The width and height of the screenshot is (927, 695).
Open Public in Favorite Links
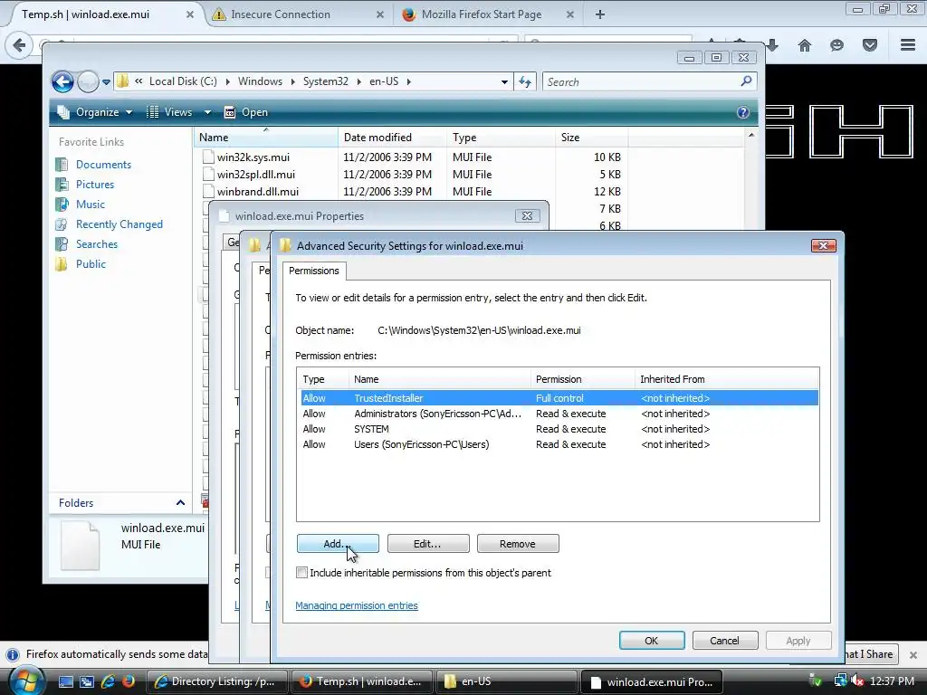tap(91, 264)
